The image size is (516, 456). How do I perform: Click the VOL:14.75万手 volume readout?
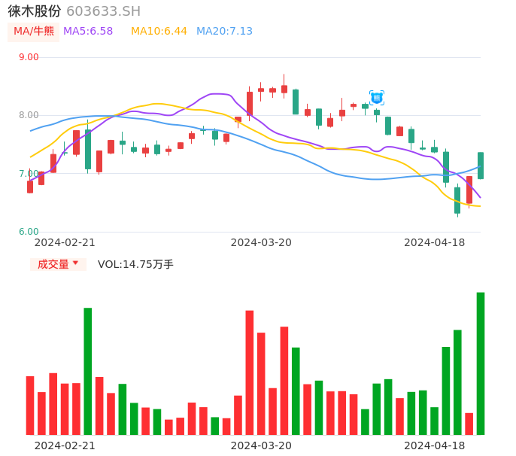135,264
